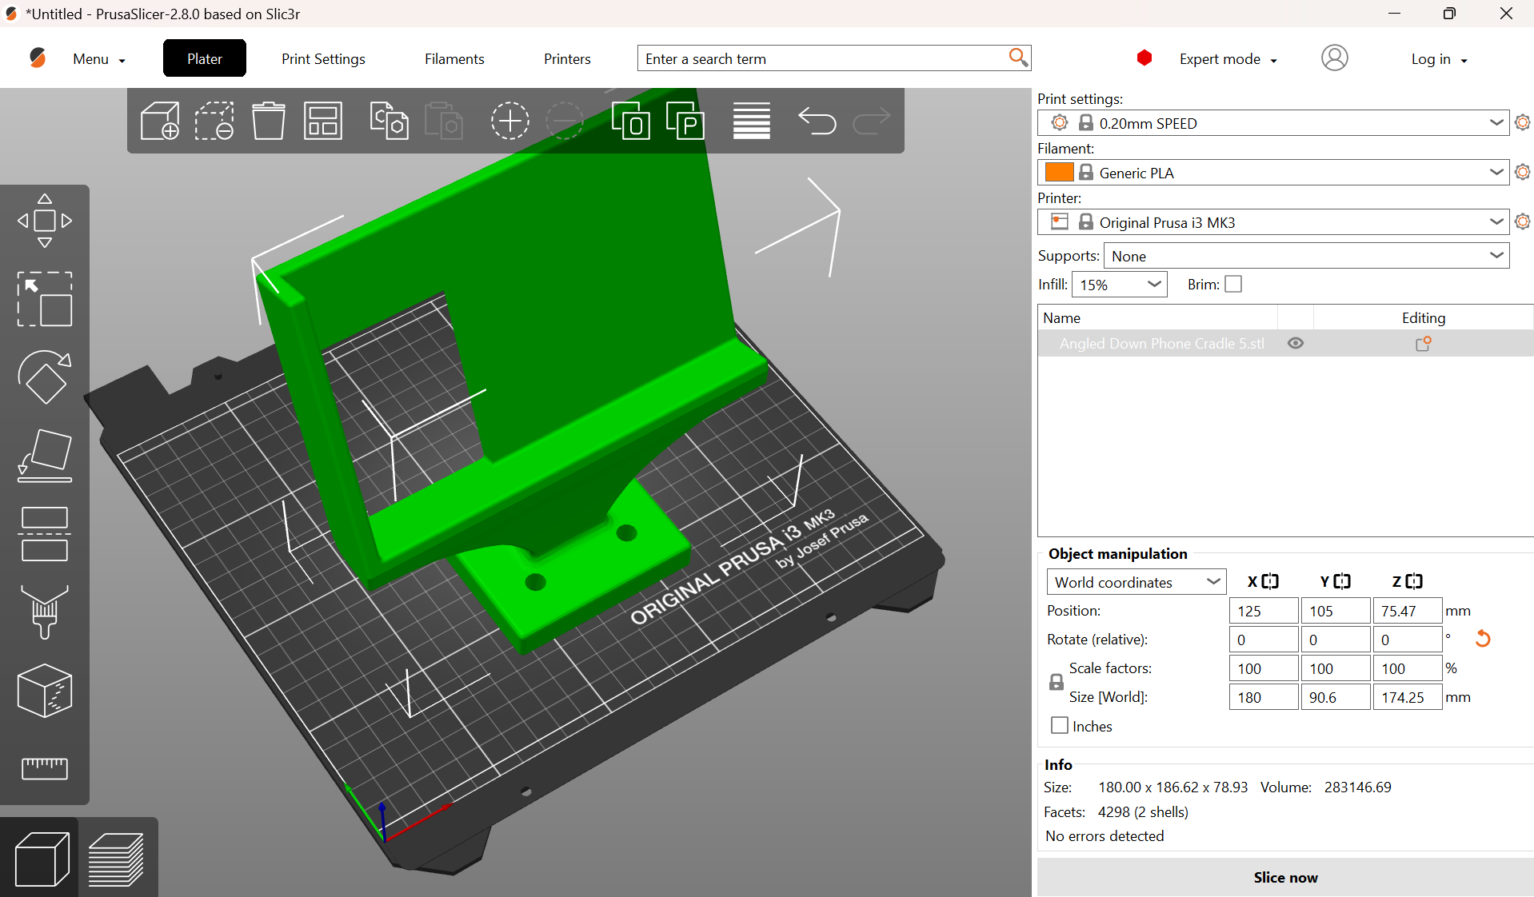Toggle the Brim checkbox
Viewport: 1534px width, 897px height.
click(x=1233, y=285)
